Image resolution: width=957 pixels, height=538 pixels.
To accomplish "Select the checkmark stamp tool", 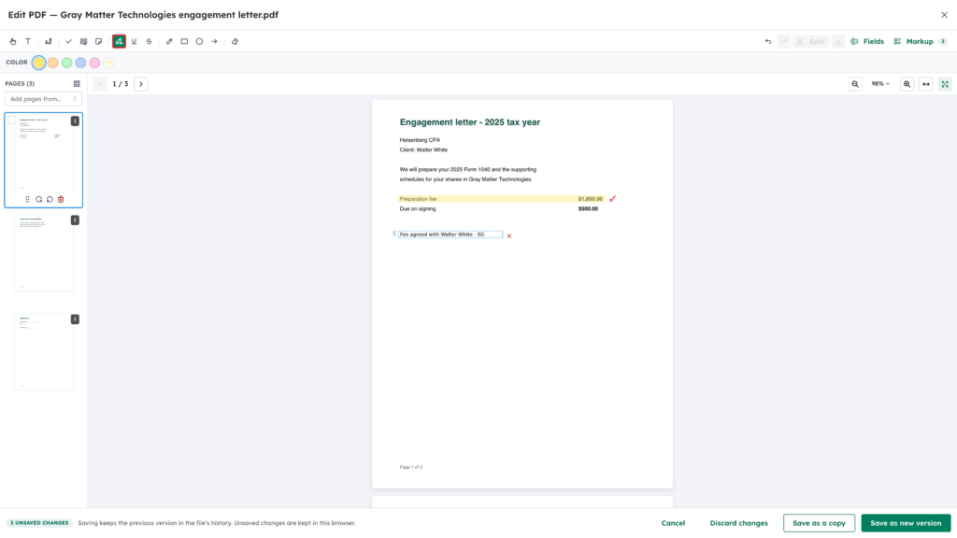I will pos(69,41).
